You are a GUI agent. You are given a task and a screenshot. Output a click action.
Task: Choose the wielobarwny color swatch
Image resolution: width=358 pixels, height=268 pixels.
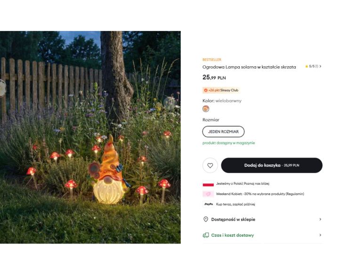pyautogui.click(x=206, y=109)
